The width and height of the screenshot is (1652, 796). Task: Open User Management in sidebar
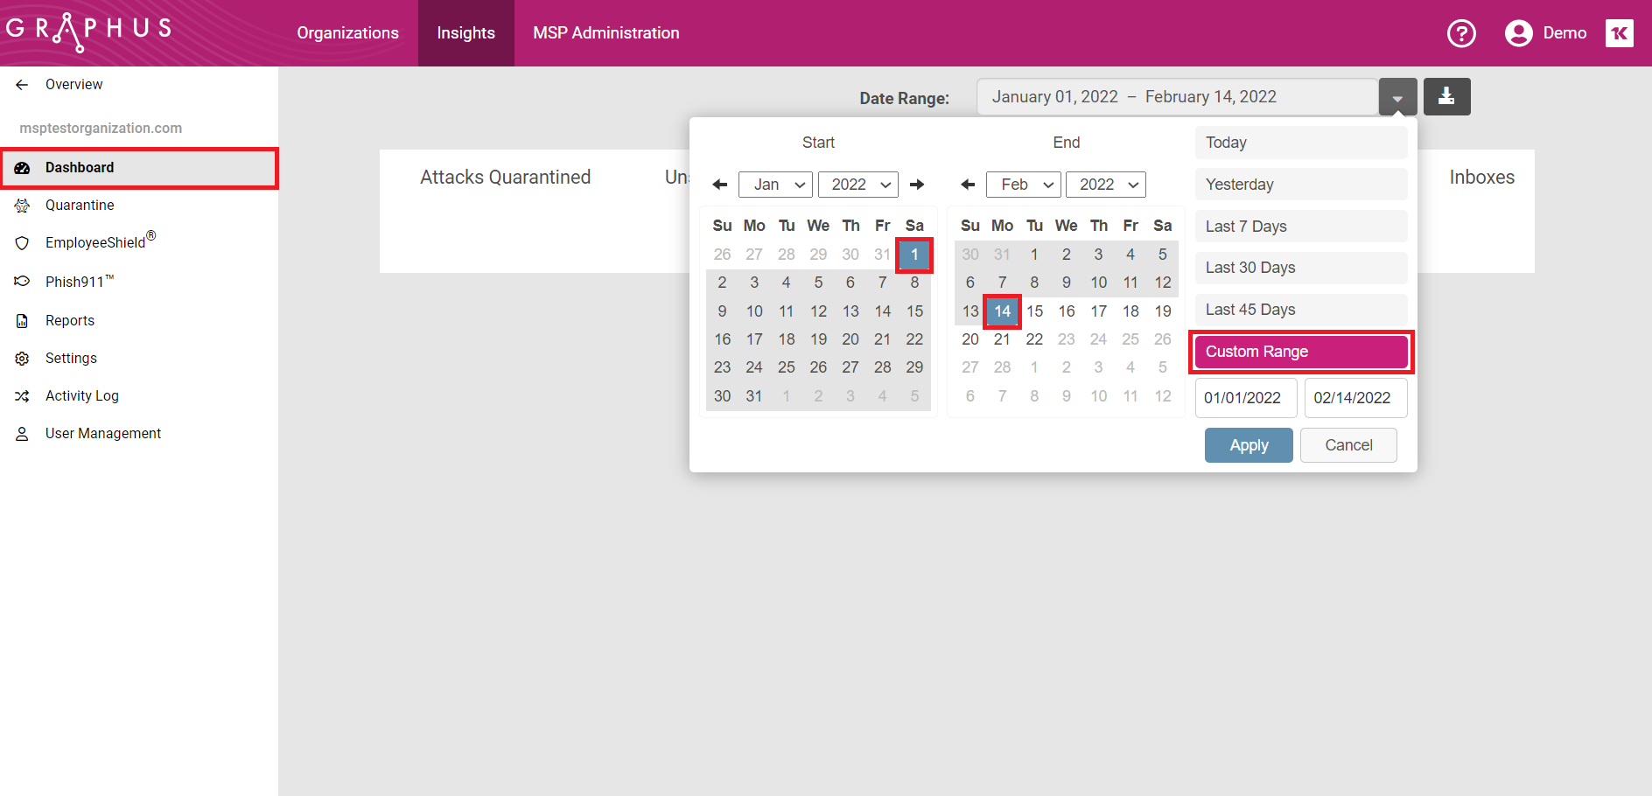click(103, 434)
